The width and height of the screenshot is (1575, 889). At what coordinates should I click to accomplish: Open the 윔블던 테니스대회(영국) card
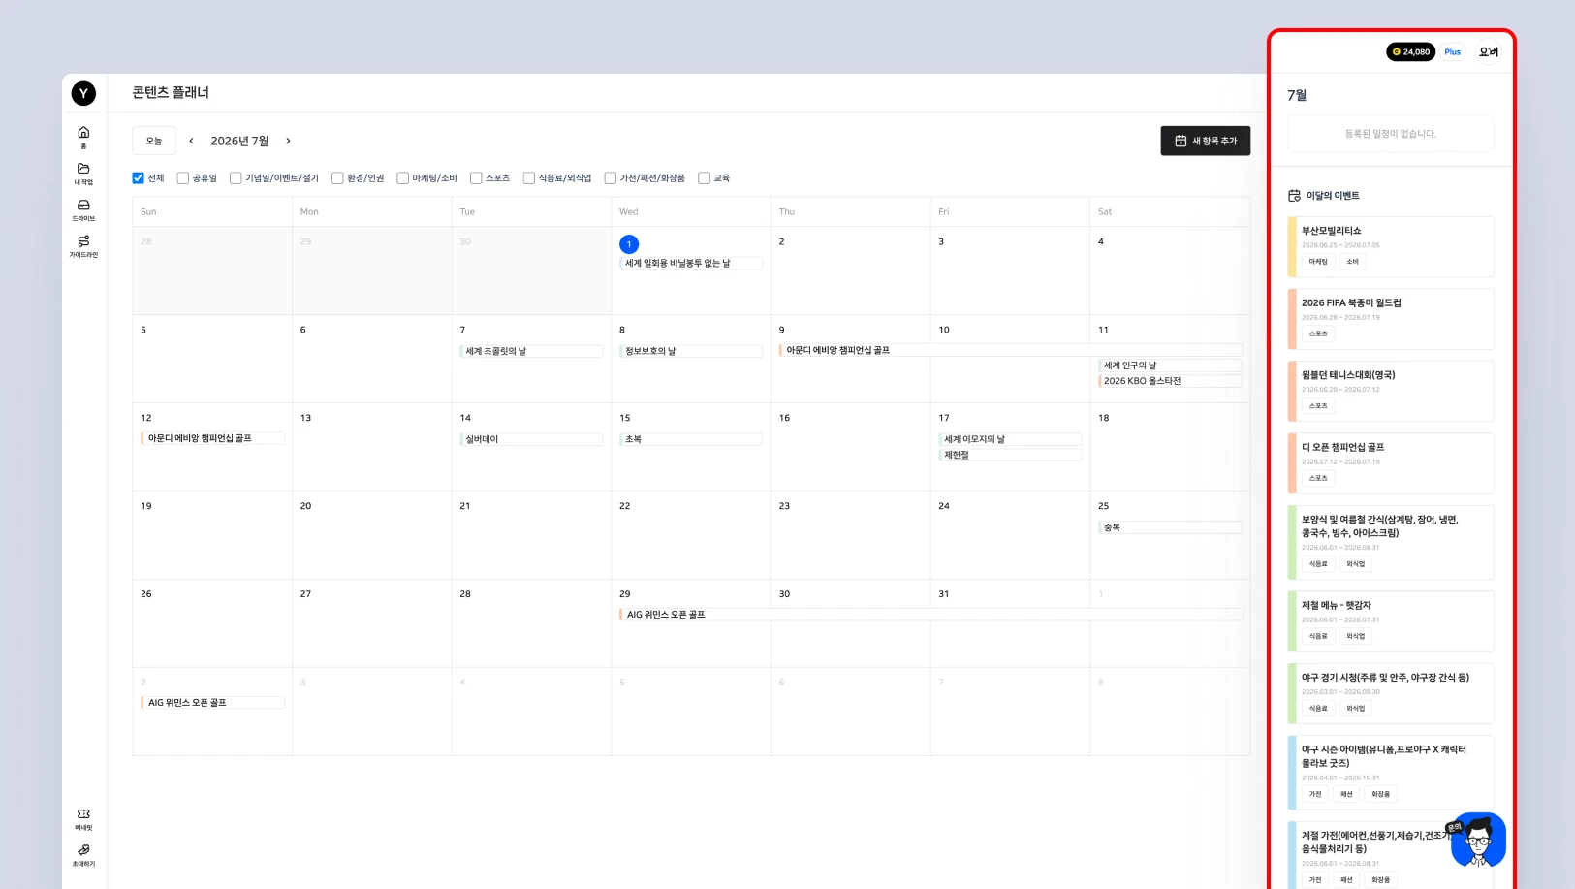click(1390, 391)
